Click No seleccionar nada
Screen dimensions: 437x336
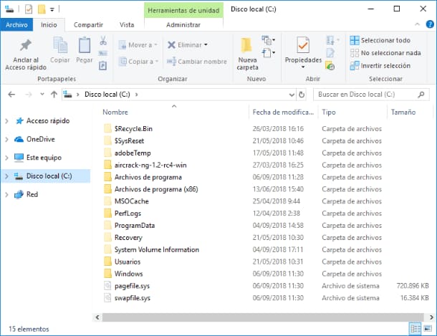pos(385,53)
